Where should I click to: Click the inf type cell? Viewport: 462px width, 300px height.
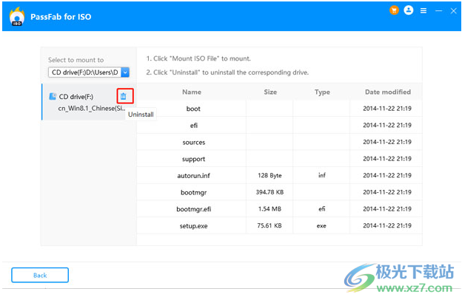click(322, 176)
